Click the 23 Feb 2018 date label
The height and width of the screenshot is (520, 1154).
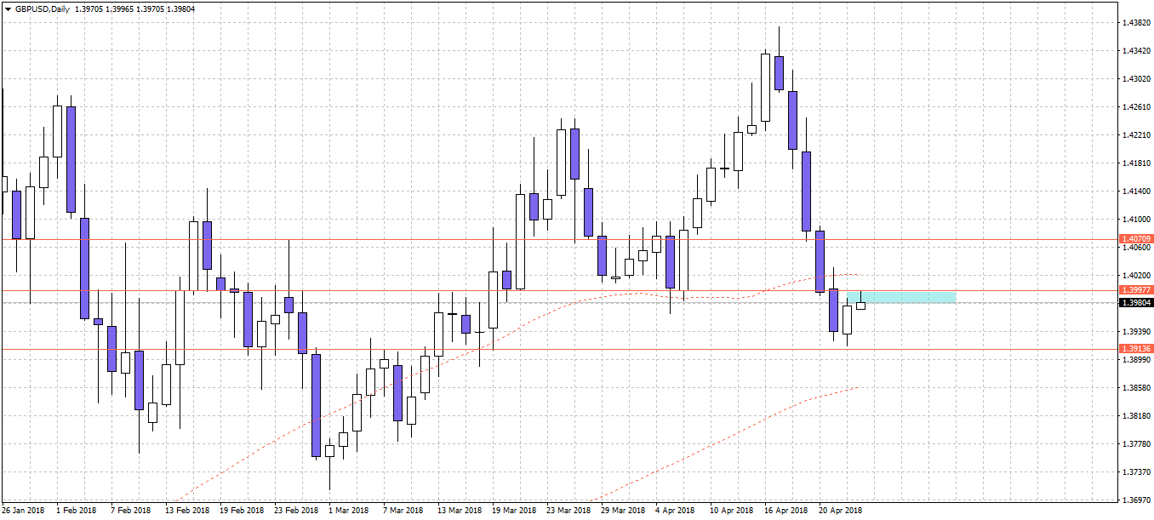(x=296, y=510)
